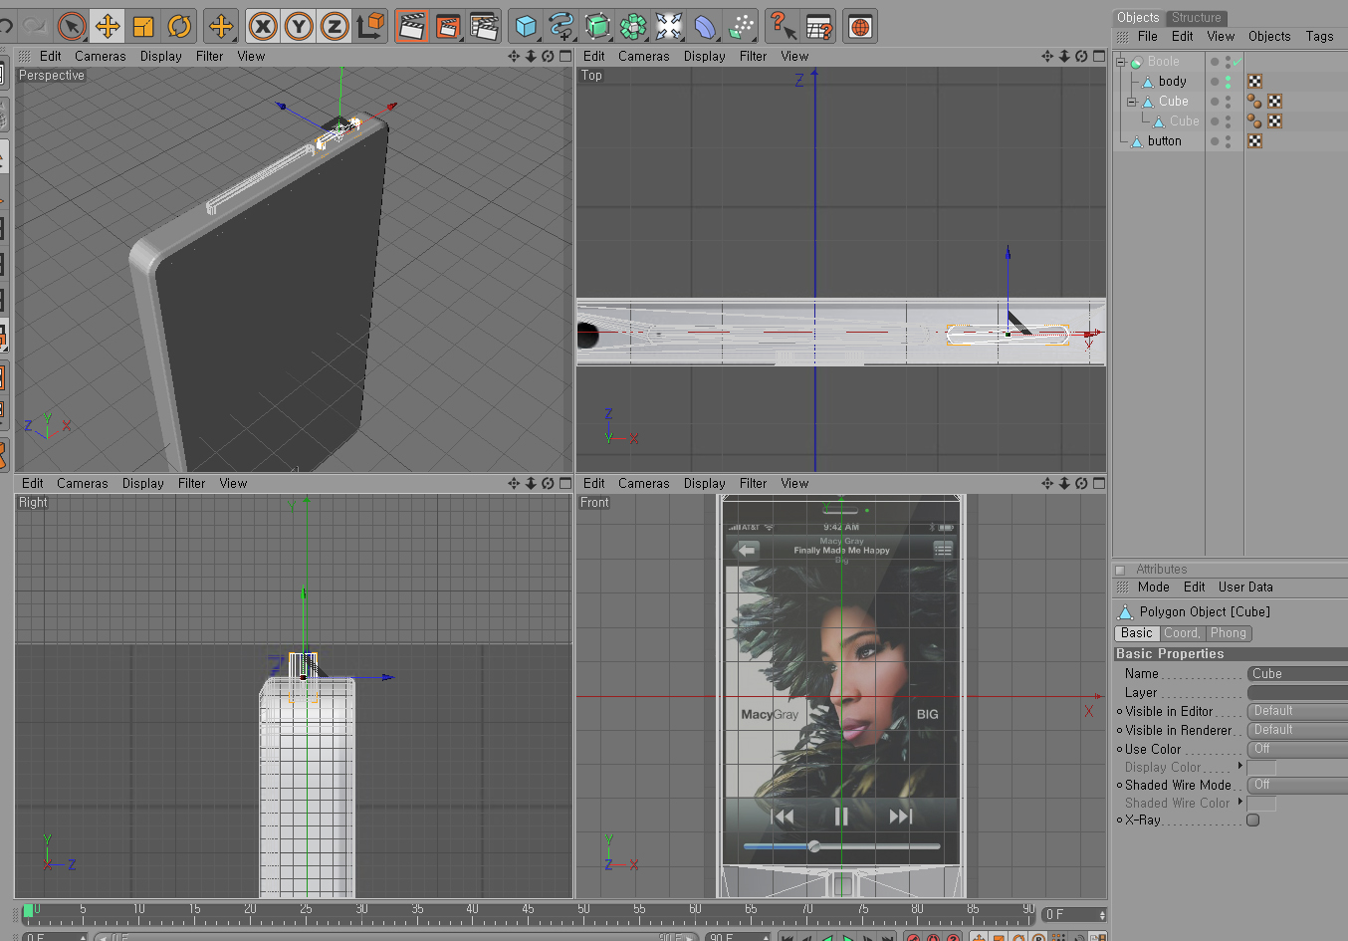Click frame 50 on the timeline
Screen dimensions: 1348x941
pos(583,911)
